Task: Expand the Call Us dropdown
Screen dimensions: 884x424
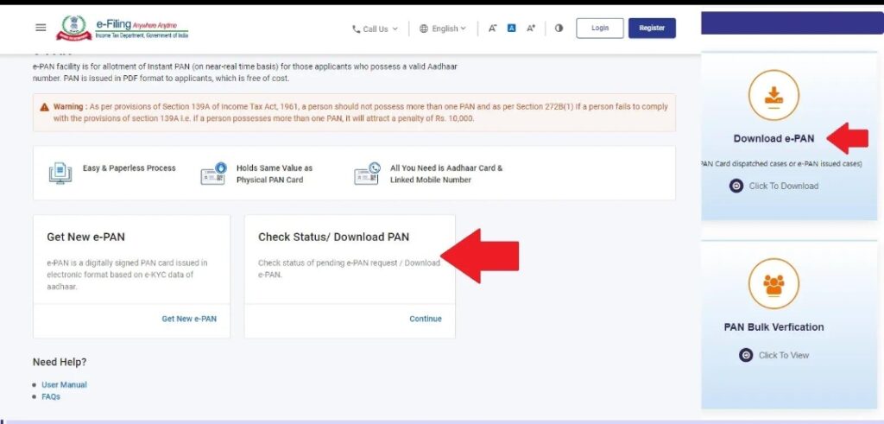Action: pos(375,28)
